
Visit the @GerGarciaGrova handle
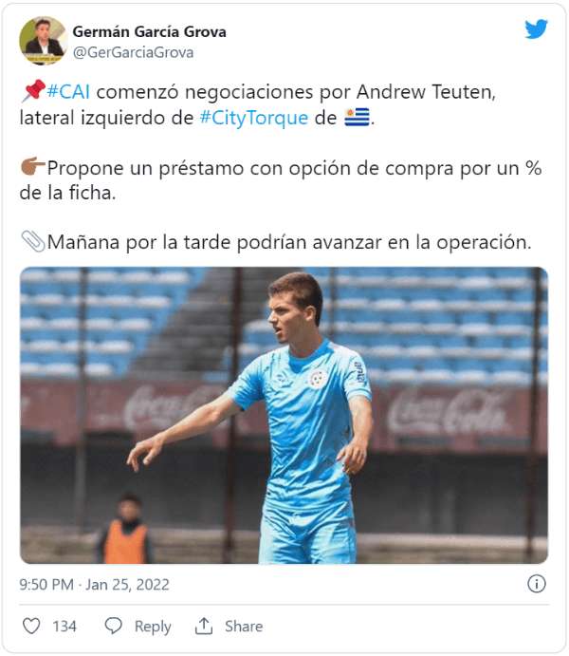point(134,53)
